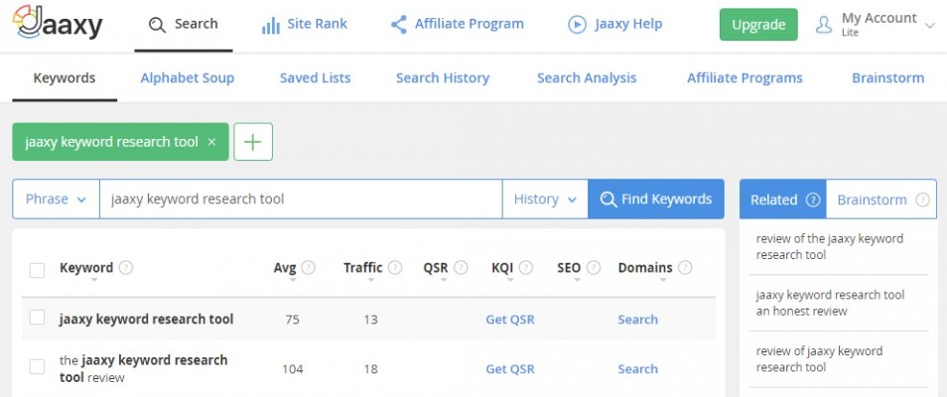Sort by Avg column arrow

293,280
